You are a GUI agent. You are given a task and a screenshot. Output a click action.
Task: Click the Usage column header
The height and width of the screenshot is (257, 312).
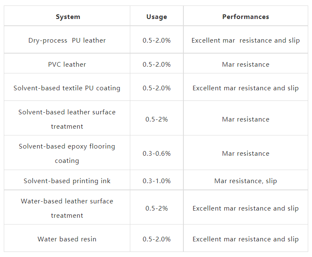click(x=156, y=17)
